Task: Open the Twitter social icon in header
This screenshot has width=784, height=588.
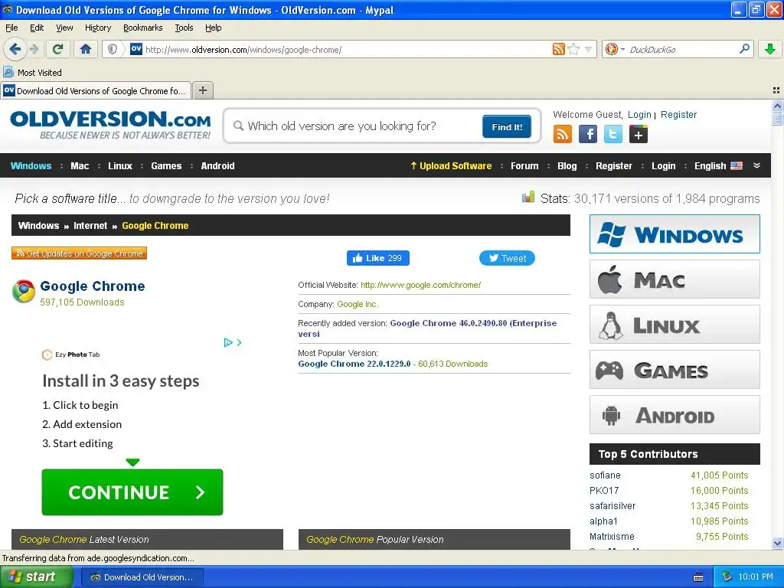Action: pos(613,135)
